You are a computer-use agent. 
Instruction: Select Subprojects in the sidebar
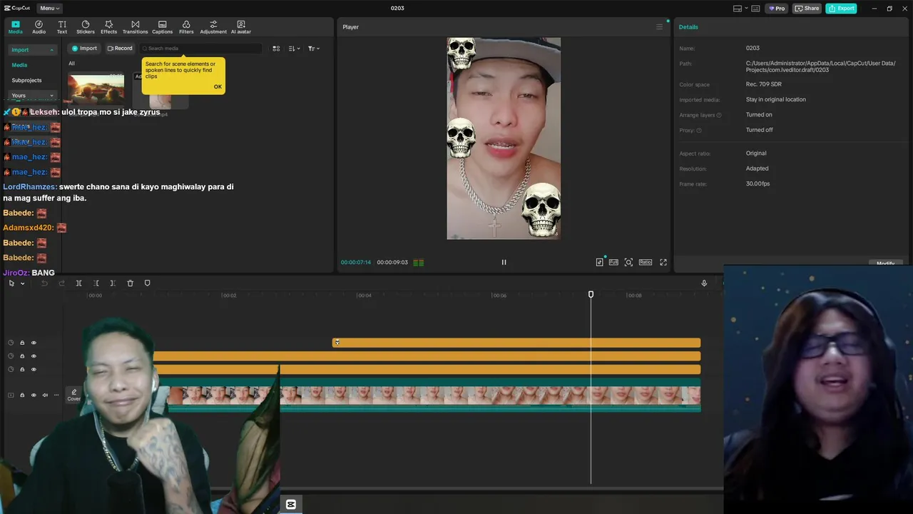(26, 80)
